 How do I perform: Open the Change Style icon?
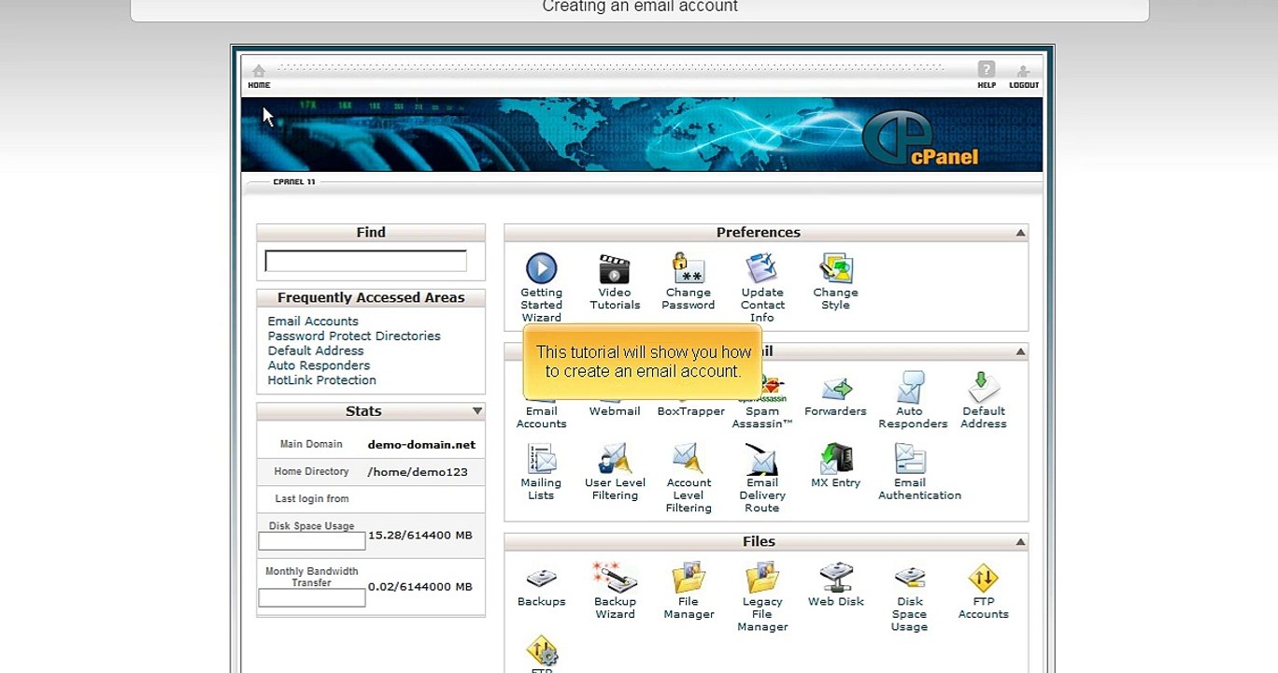[x=835, y=269]
